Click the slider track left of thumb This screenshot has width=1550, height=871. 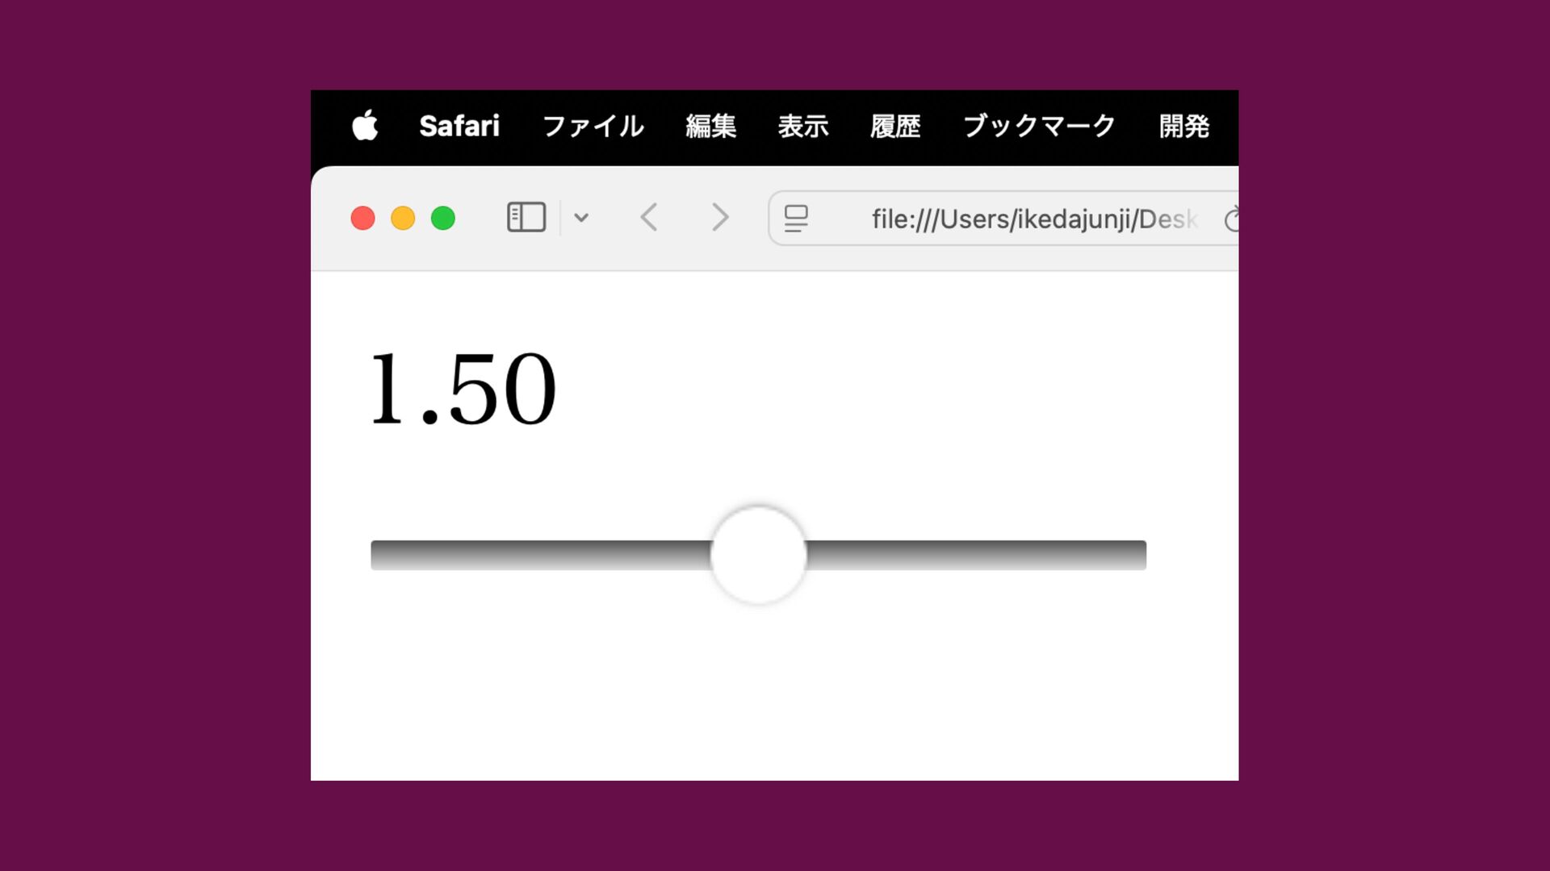click(541, 555)
